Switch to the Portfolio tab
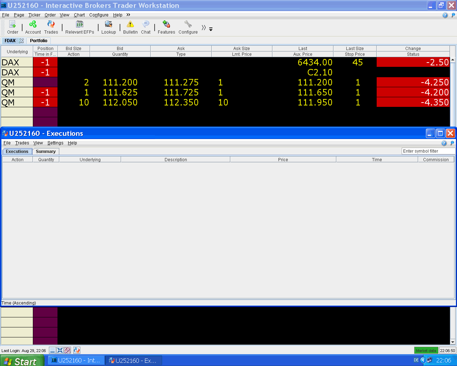This screenshot has width=457, height=366. tap(39, 41)
